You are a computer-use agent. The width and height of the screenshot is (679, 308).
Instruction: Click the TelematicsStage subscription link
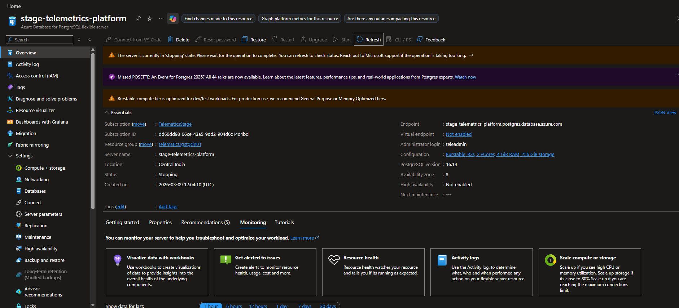click(175, 124)
